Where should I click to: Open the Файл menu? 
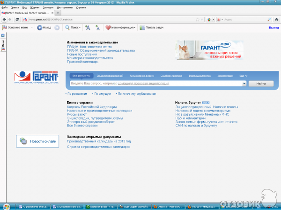click(x=5, y=7)
